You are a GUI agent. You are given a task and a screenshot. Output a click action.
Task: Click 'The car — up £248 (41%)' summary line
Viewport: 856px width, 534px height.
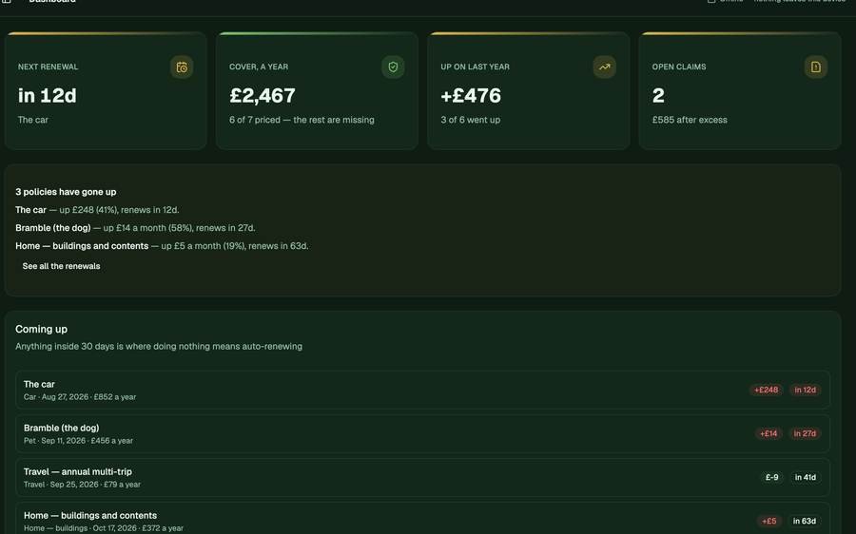coord(97,210)
